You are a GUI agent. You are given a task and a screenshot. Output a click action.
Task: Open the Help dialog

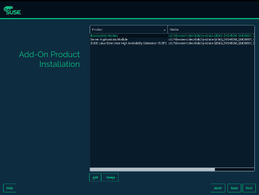pos(10,188)
